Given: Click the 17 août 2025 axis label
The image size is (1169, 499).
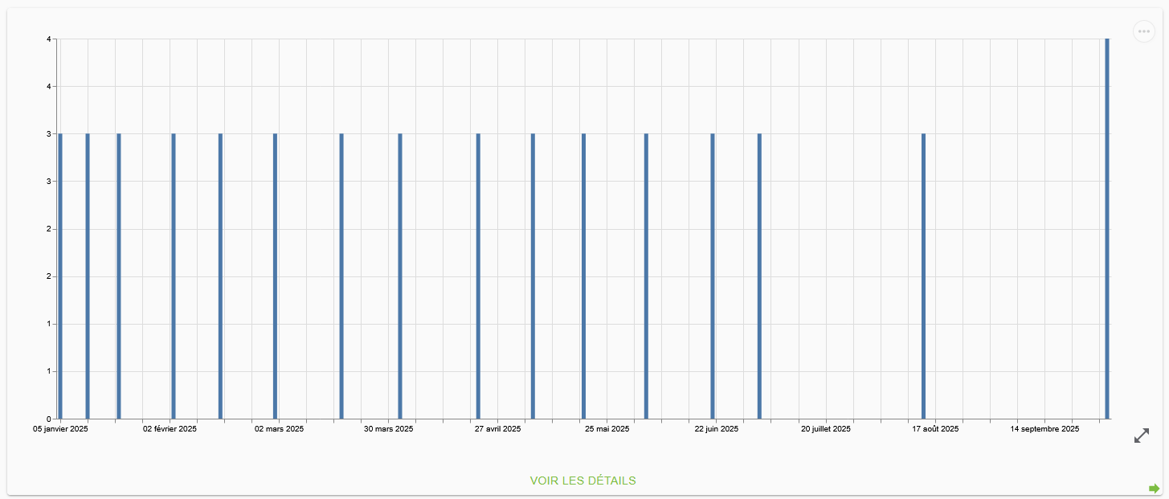Looking at the screenshot, I should [x=935, y=429].
